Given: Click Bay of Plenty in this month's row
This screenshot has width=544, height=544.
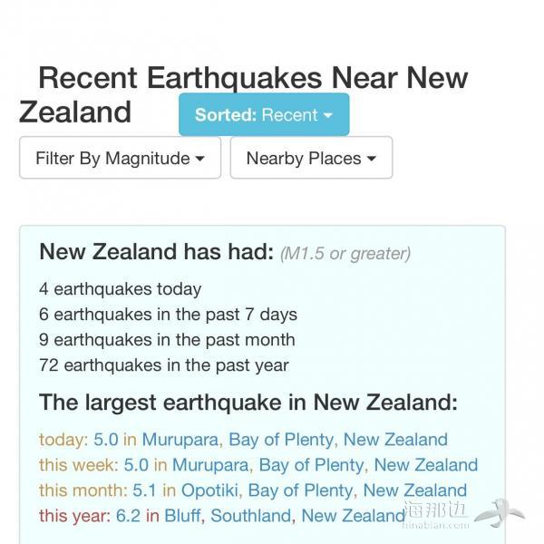Looking at the screenshot, I should pos(300,491).
